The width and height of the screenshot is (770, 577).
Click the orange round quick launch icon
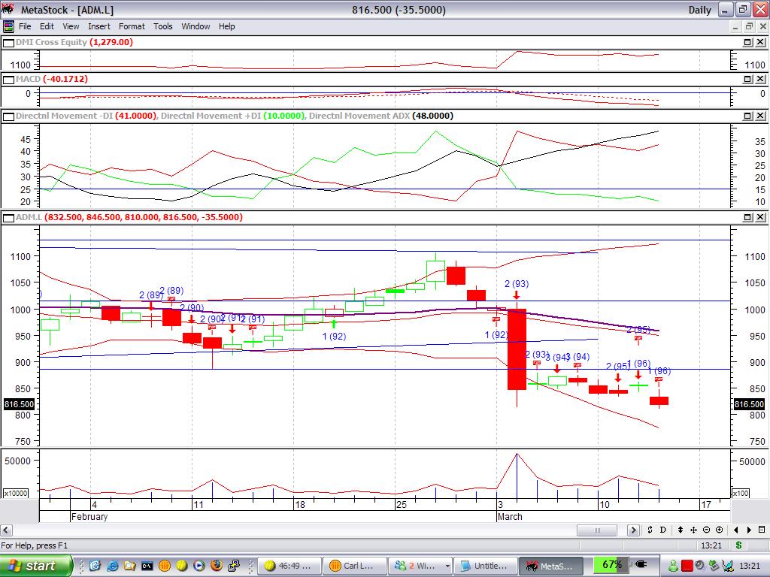165,566
